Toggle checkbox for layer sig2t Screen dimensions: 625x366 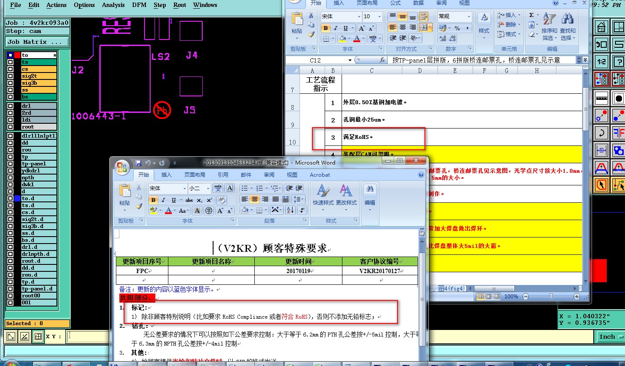click(10, 76)
